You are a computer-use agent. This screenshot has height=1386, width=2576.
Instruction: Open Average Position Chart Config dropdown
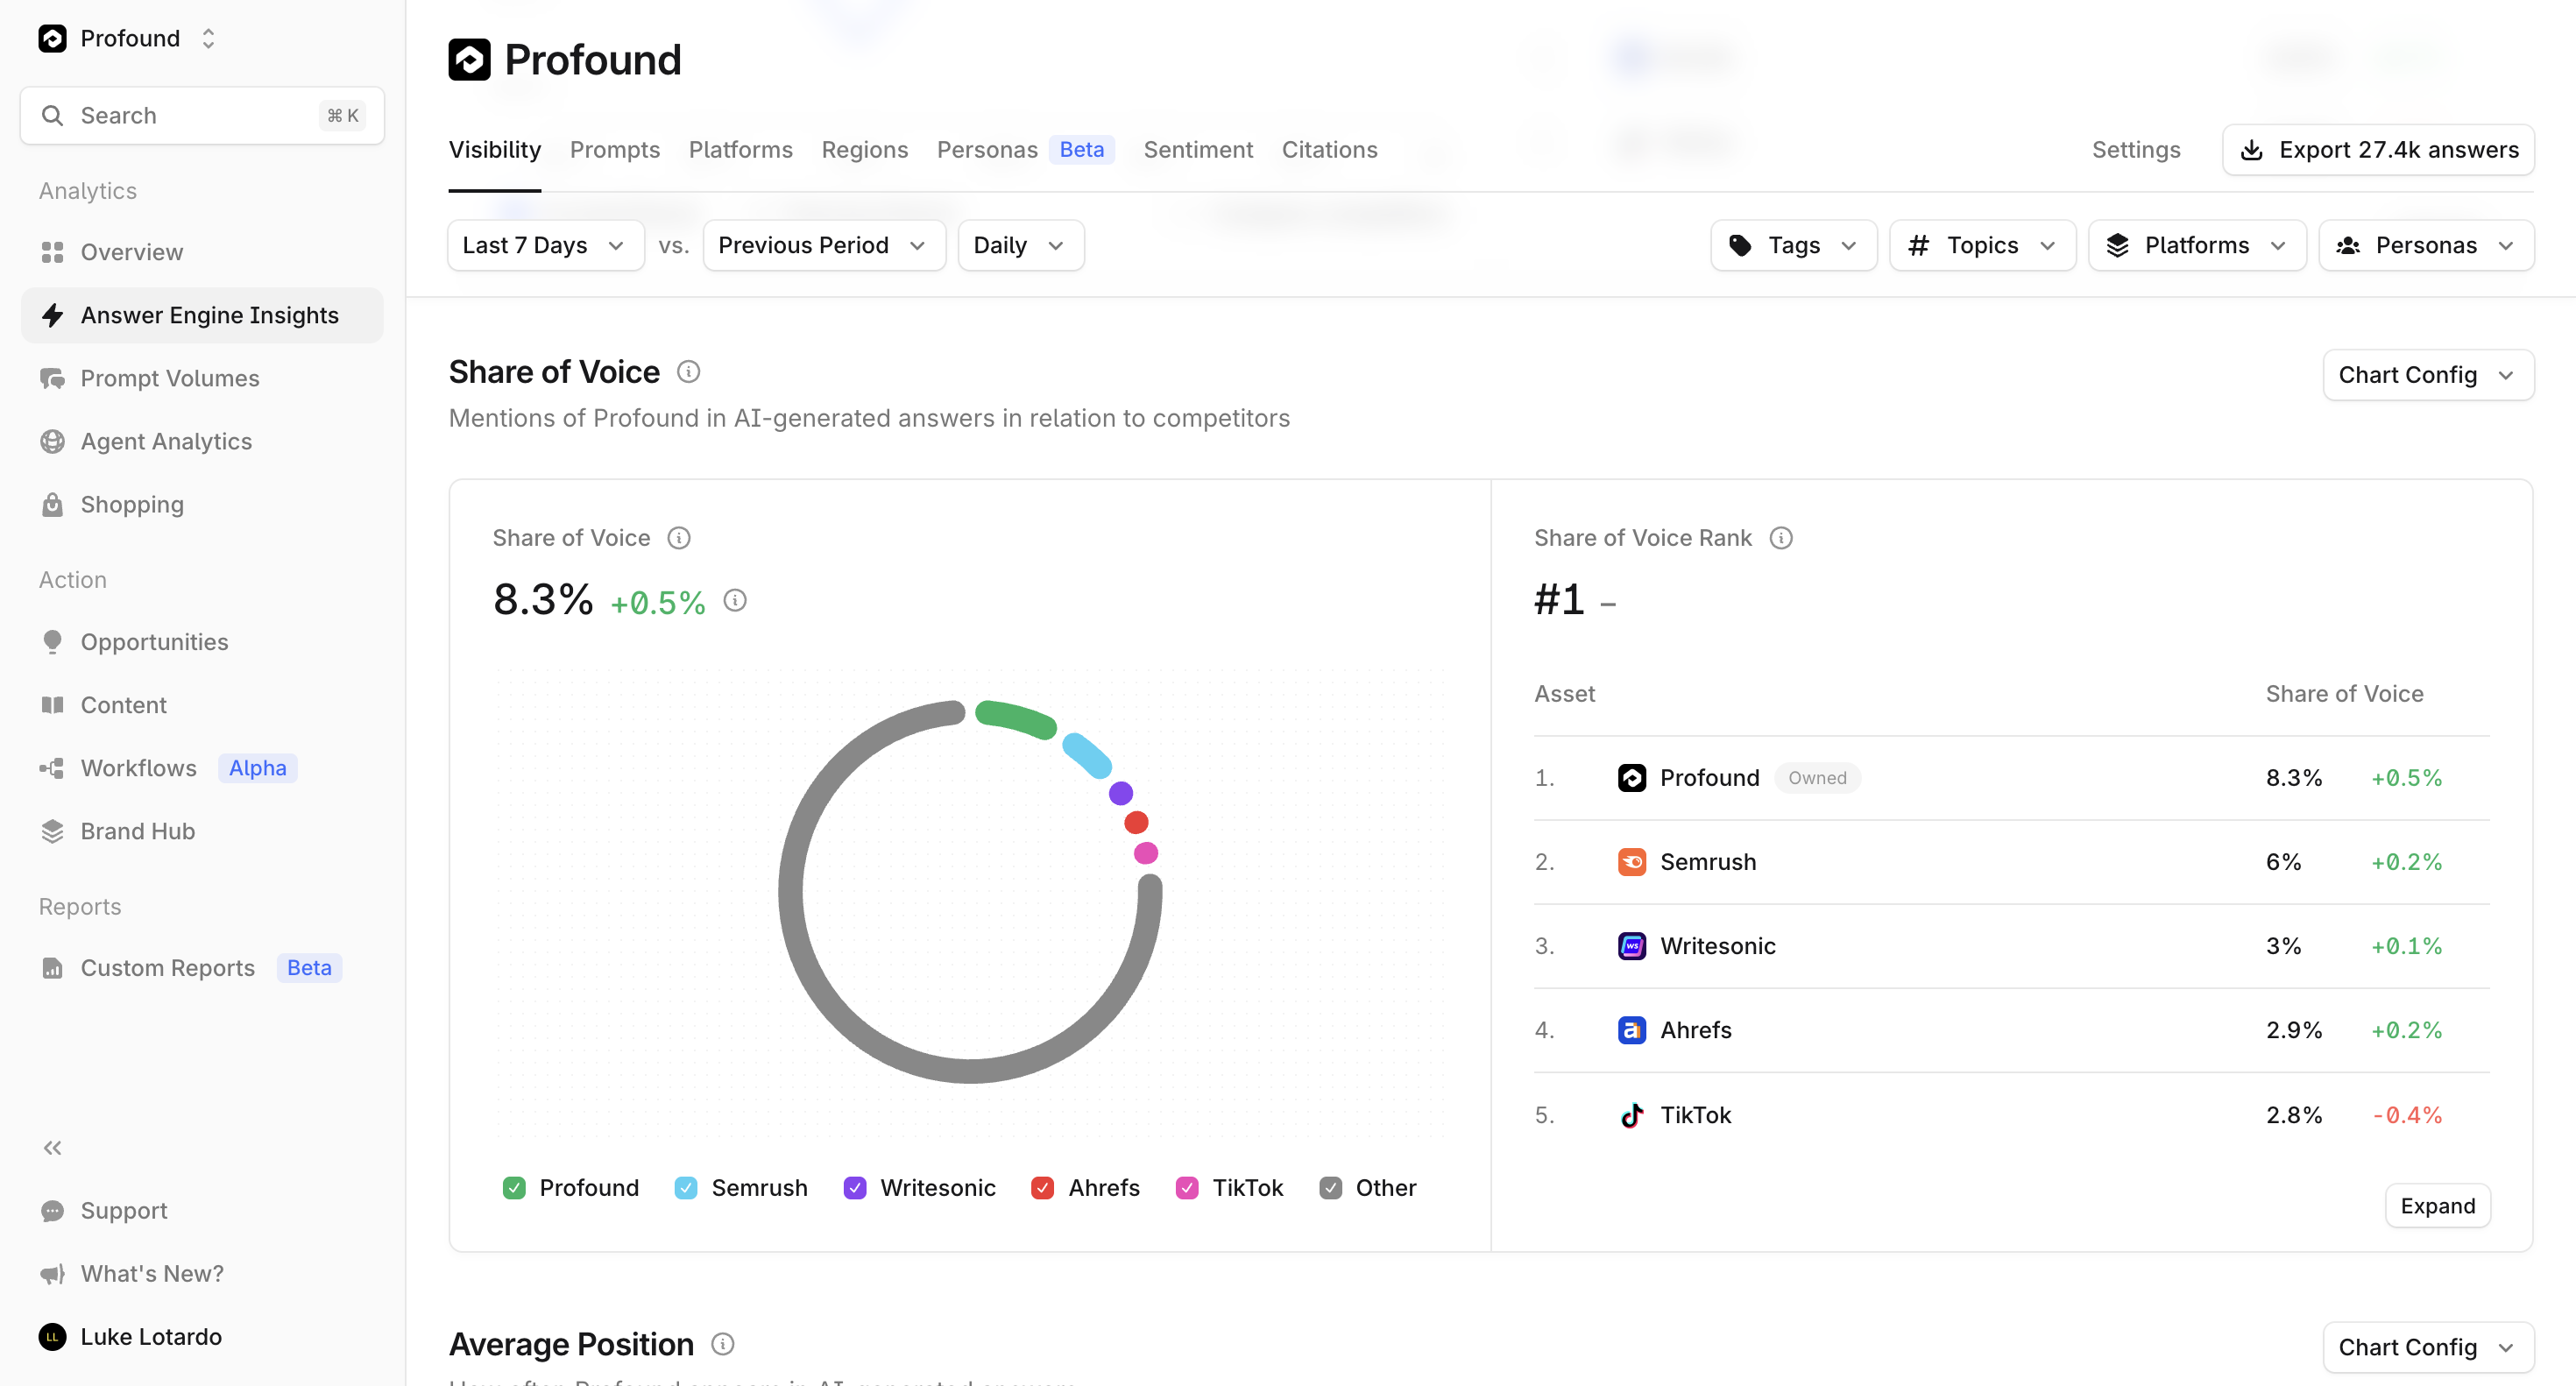point(2428,1347)
